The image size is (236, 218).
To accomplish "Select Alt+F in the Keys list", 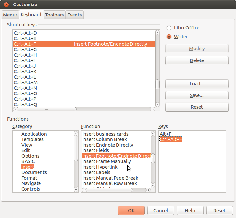I will [165, 134].
